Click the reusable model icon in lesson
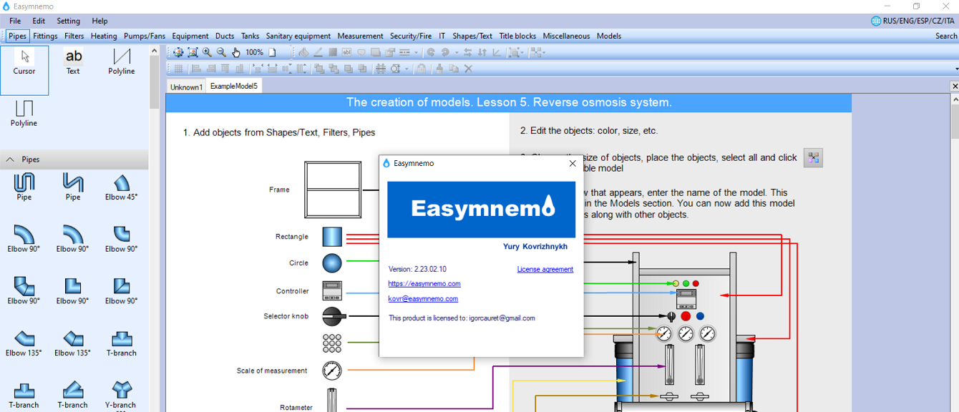Viewport: 959px width, 412px height. 813,158
